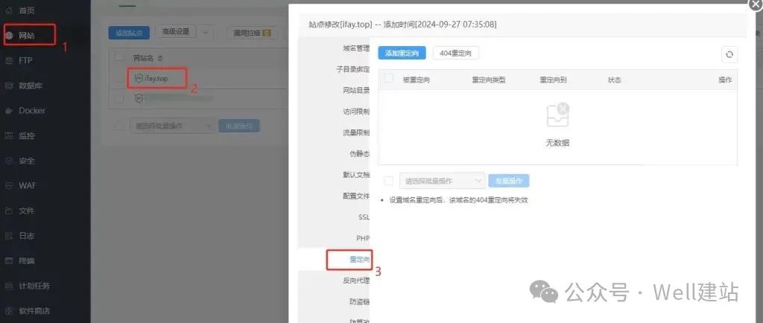Close the site modification dialog

[x=756, y=4]
